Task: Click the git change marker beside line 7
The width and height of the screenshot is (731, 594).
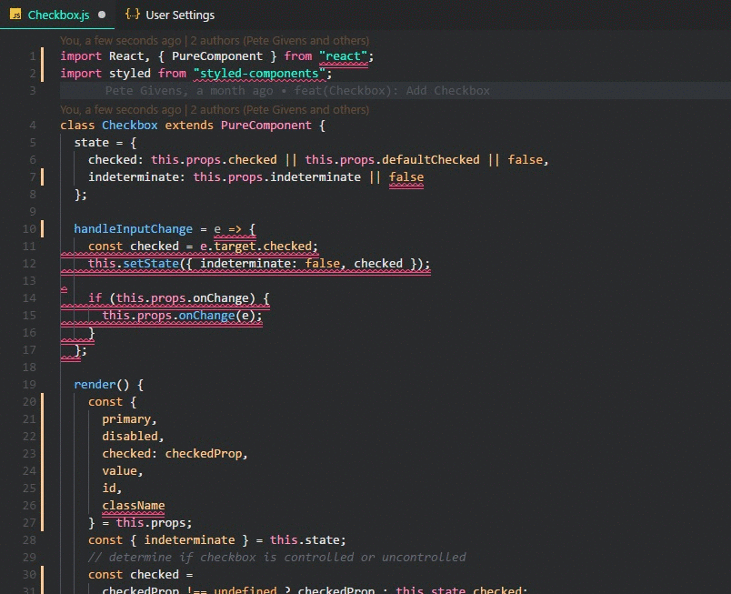Action: pyautogui.click(x=43, y=177)
